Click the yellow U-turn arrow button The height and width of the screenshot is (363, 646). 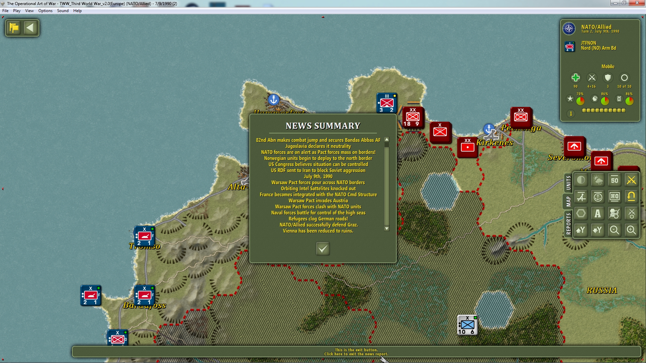(x=632, y=197)
